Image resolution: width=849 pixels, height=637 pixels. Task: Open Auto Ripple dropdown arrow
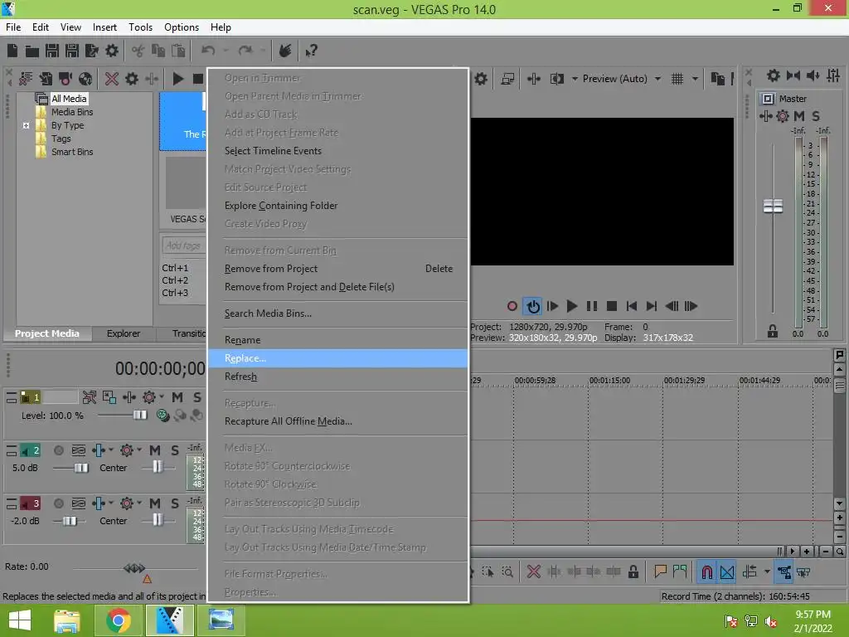(x=767, y=571)
